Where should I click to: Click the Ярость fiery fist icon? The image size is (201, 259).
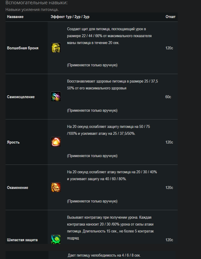pos(56,142)
